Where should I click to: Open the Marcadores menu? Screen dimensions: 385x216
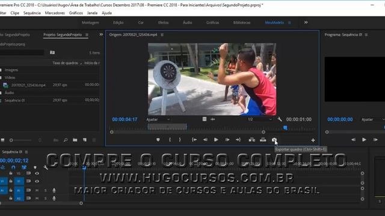tap(55, 13)
